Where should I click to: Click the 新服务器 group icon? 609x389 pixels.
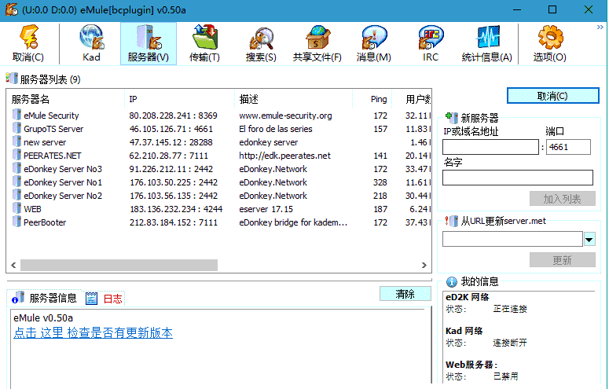tap(452, 117)
